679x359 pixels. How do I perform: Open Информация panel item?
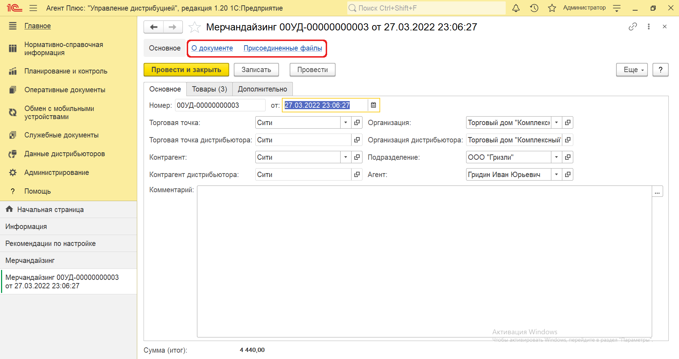[68, 226]
